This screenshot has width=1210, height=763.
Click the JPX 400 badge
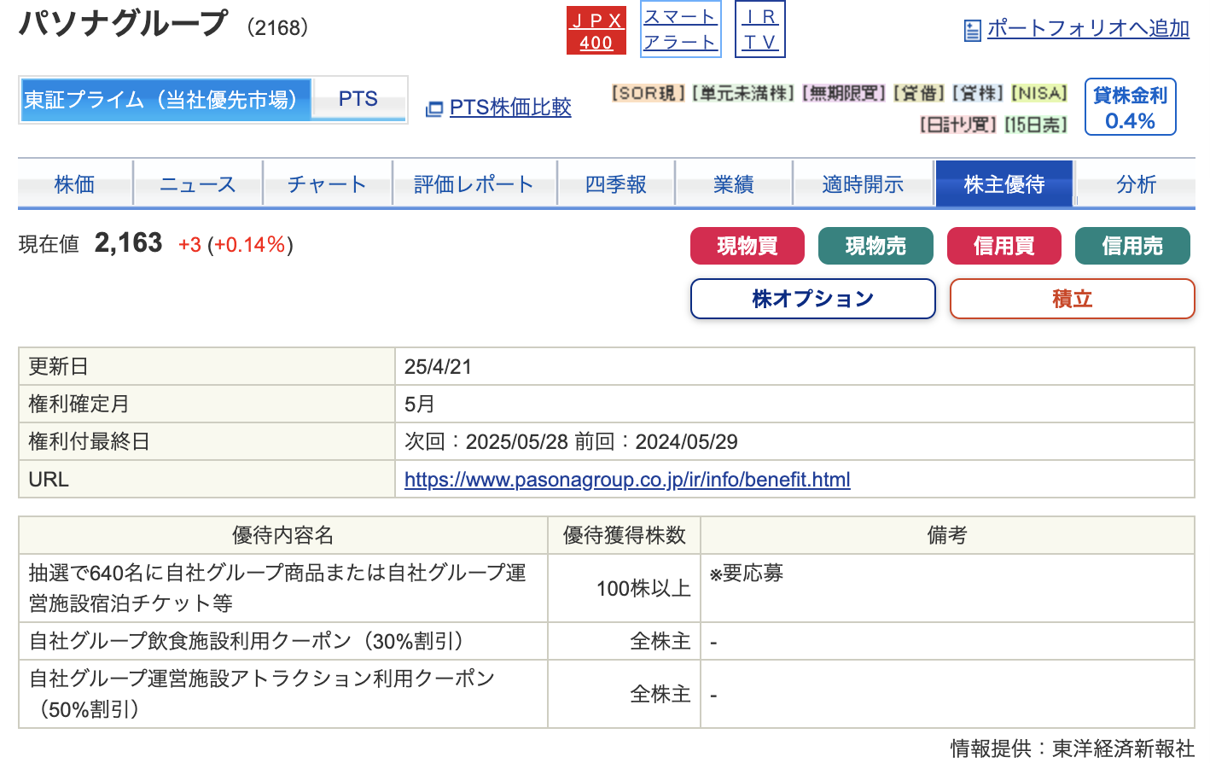pos(596,31)
